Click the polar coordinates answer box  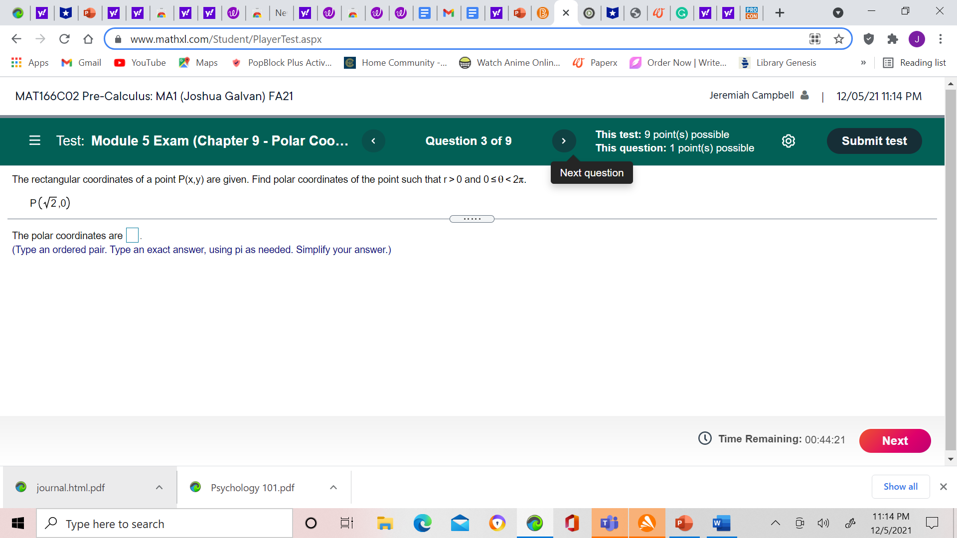(132, 235)
